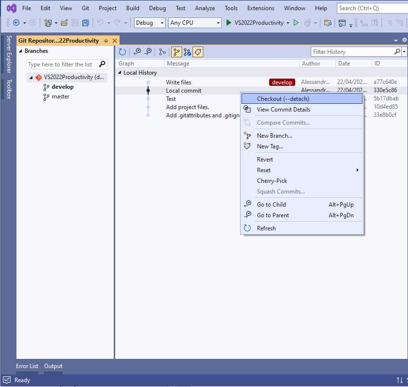Select New Branch... in context menu
This screenshot has width=408, height=387.
[302, 136]
